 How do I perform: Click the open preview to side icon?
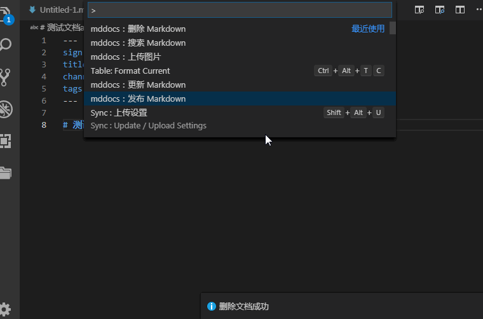pos(419,10)
